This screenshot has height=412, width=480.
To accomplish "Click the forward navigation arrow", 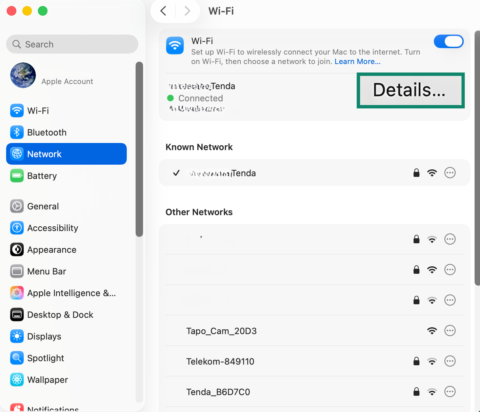I will (187, 11).
